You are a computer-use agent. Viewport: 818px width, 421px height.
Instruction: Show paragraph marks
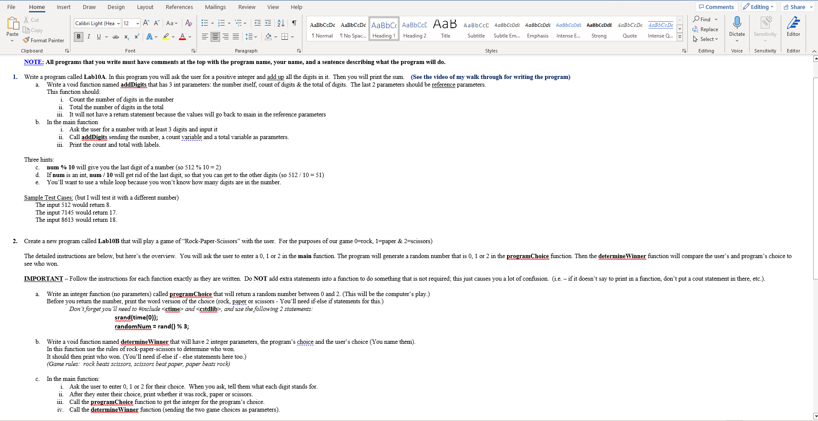tap(294, 23)
